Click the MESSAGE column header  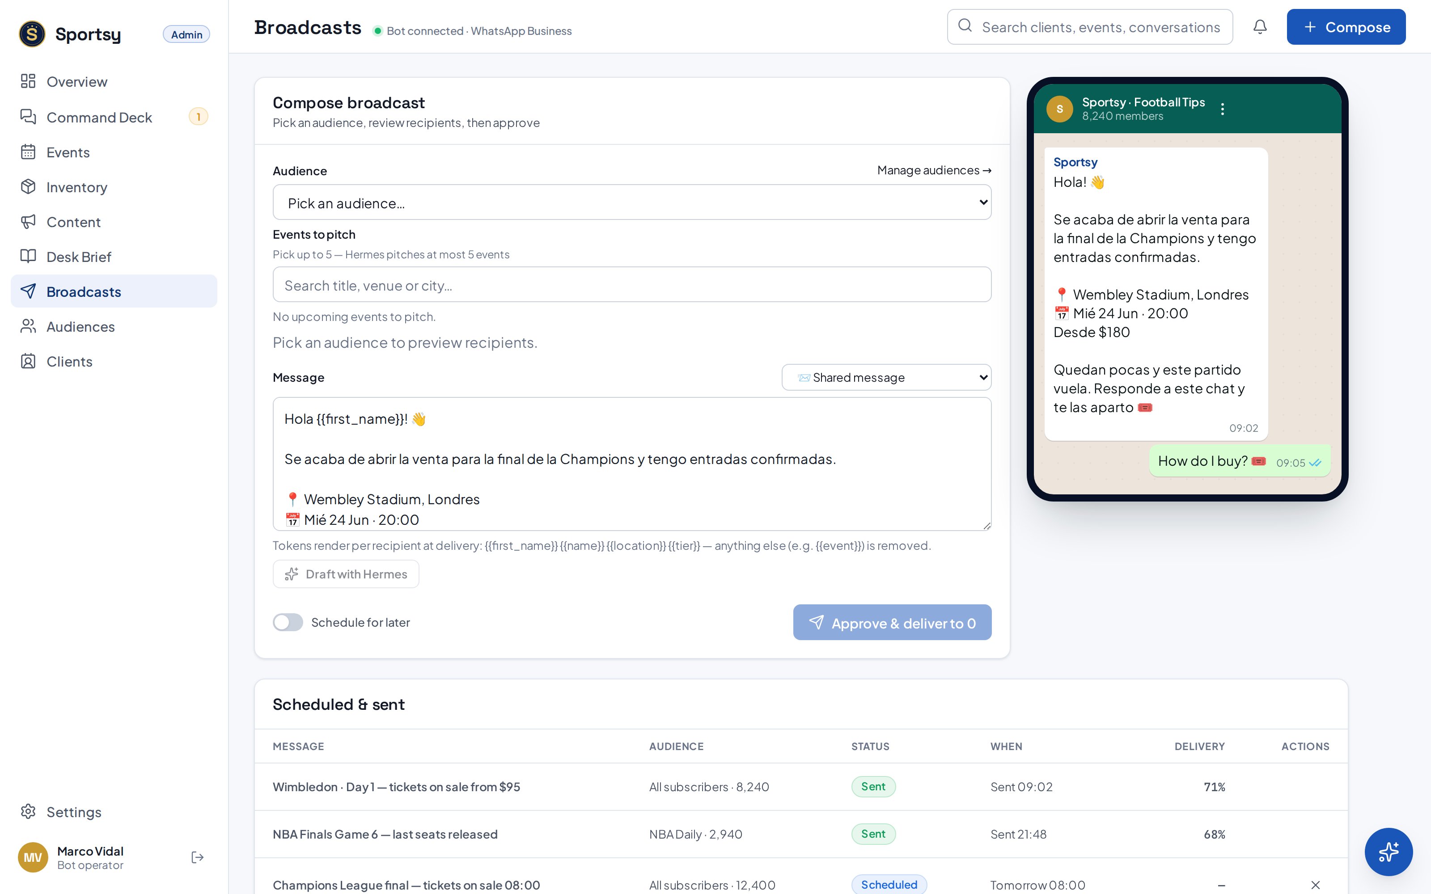tap(298, 746)
